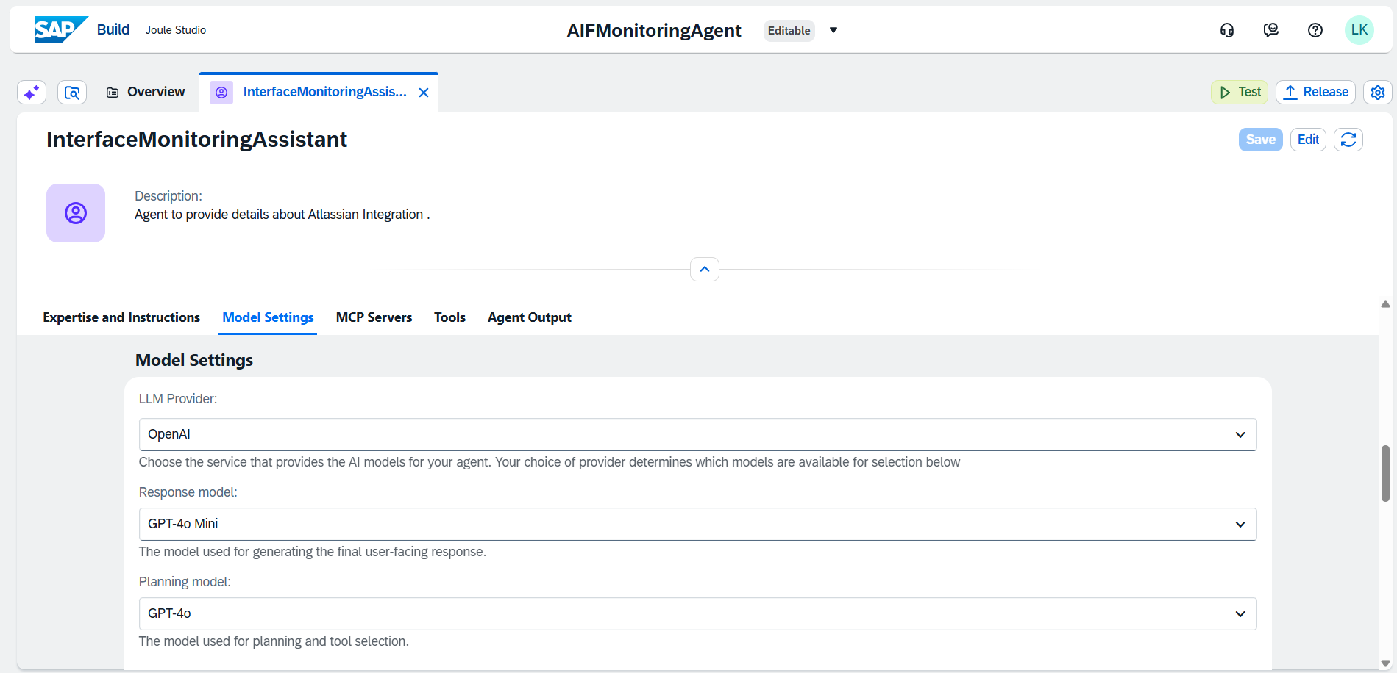This screenshot has height=673, width=1397.
Task: Click the Overview tab list icon
Action: click(x=113, y=93)
